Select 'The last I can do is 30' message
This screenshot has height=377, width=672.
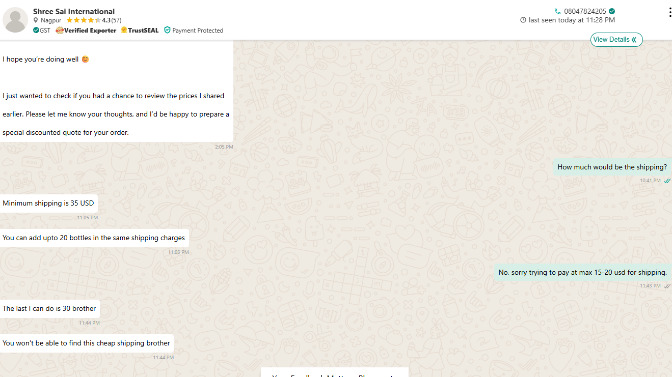pyautogui.click(x=49, y=308)
